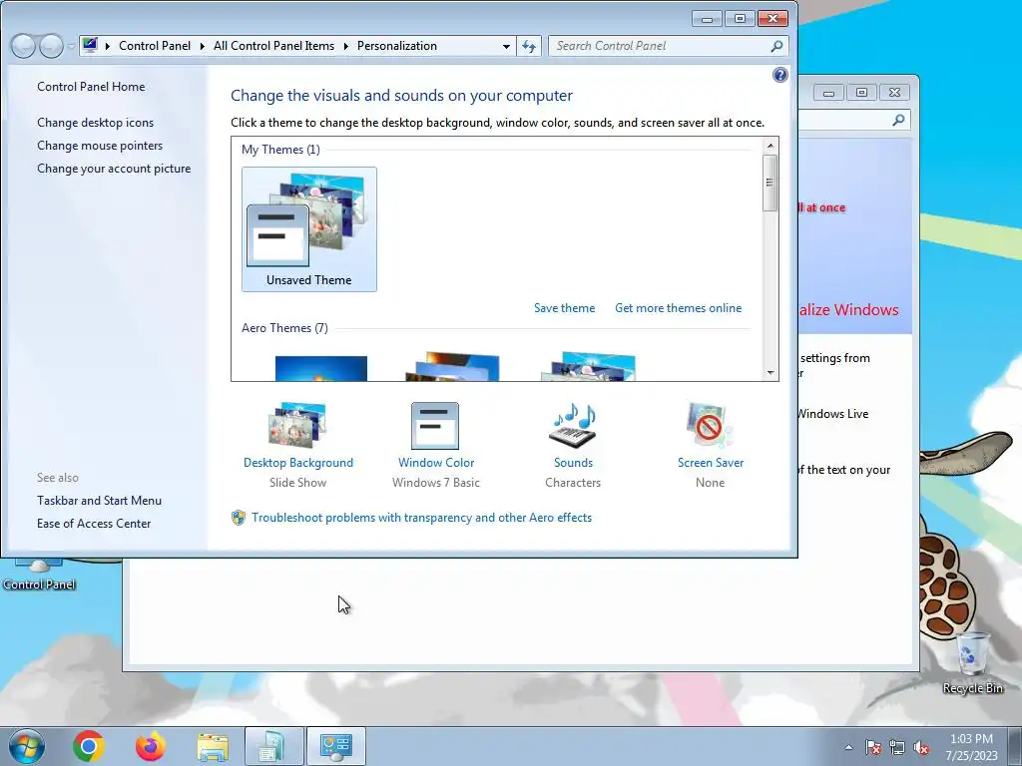Click themes list scroll down arrow
Screen dimensions: 1022x766
point(770,373)
